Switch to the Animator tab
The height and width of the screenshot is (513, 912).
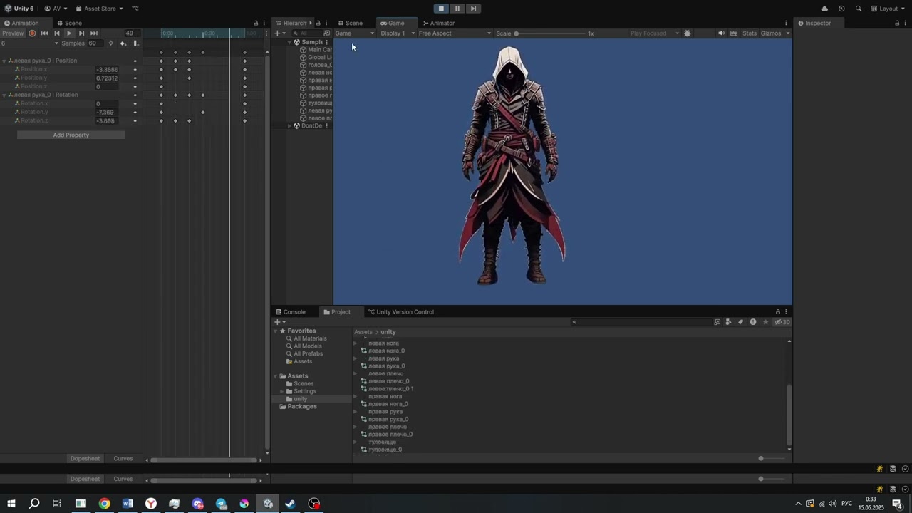[439, 23]
